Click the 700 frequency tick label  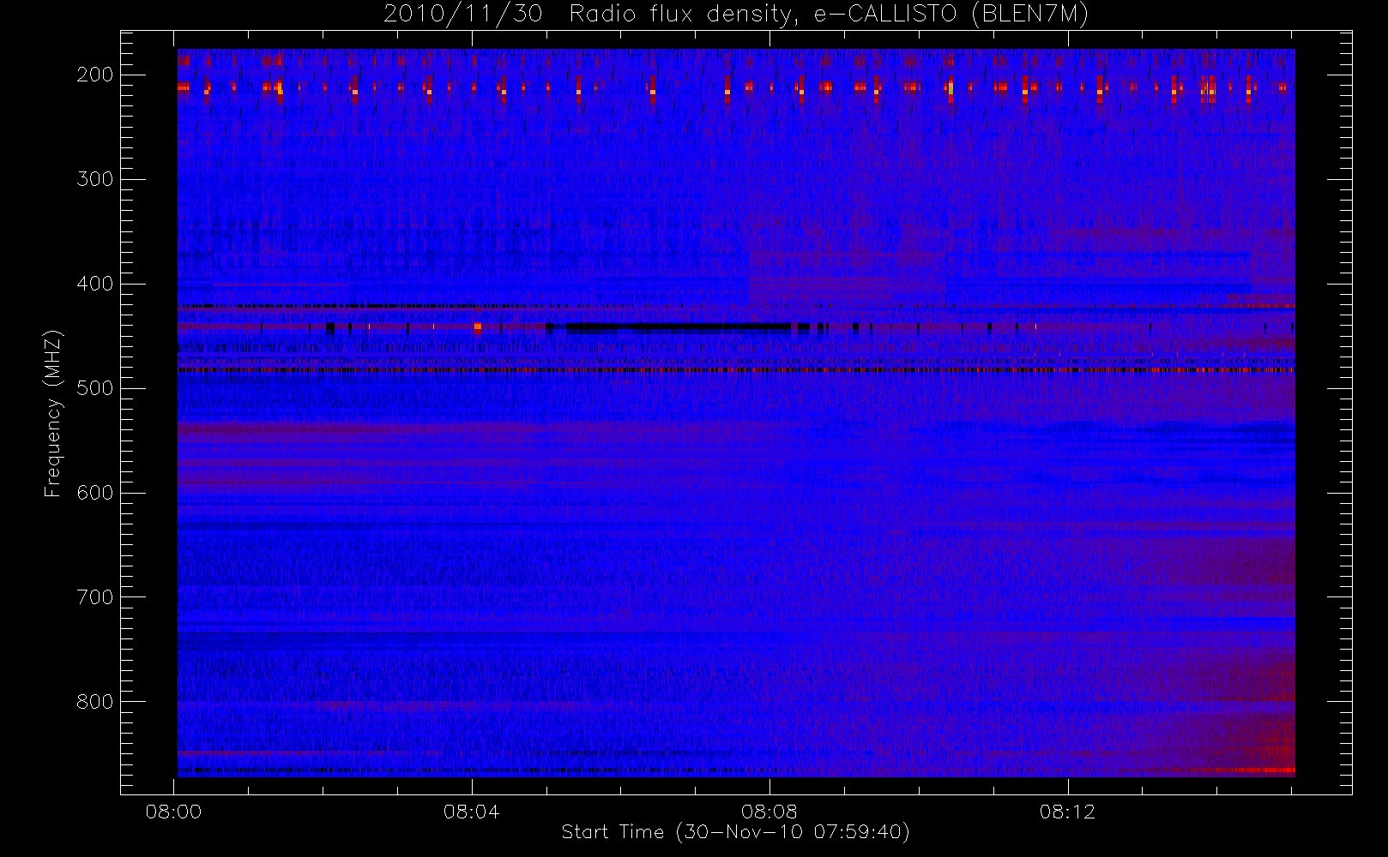click(x=95, y=597)
